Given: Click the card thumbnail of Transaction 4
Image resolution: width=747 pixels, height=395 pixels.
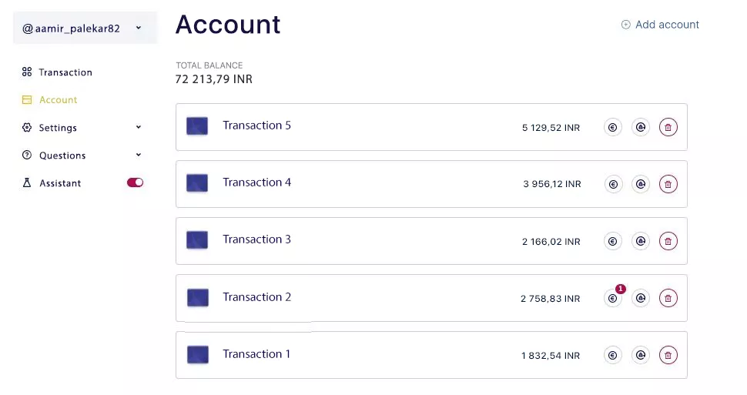Looking at the screenshot, I should coord(197,183).
